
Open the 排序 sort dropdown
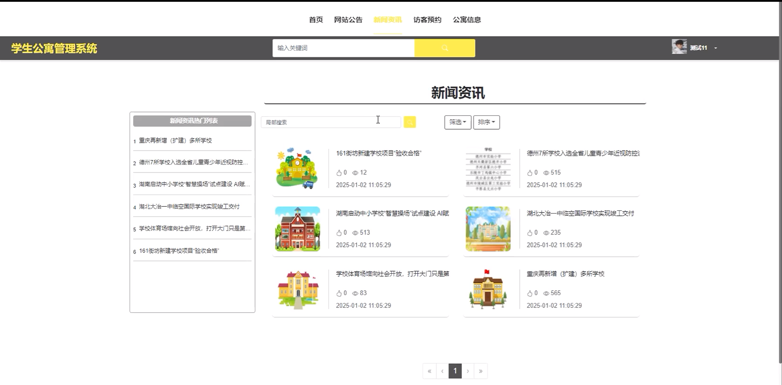coord(486,122)
